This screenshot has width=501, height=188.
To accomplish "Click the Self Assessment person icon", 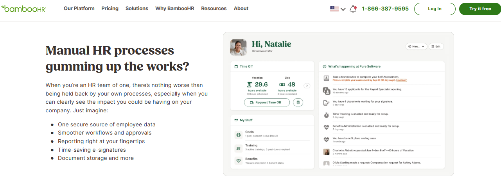I will [327, 78].
